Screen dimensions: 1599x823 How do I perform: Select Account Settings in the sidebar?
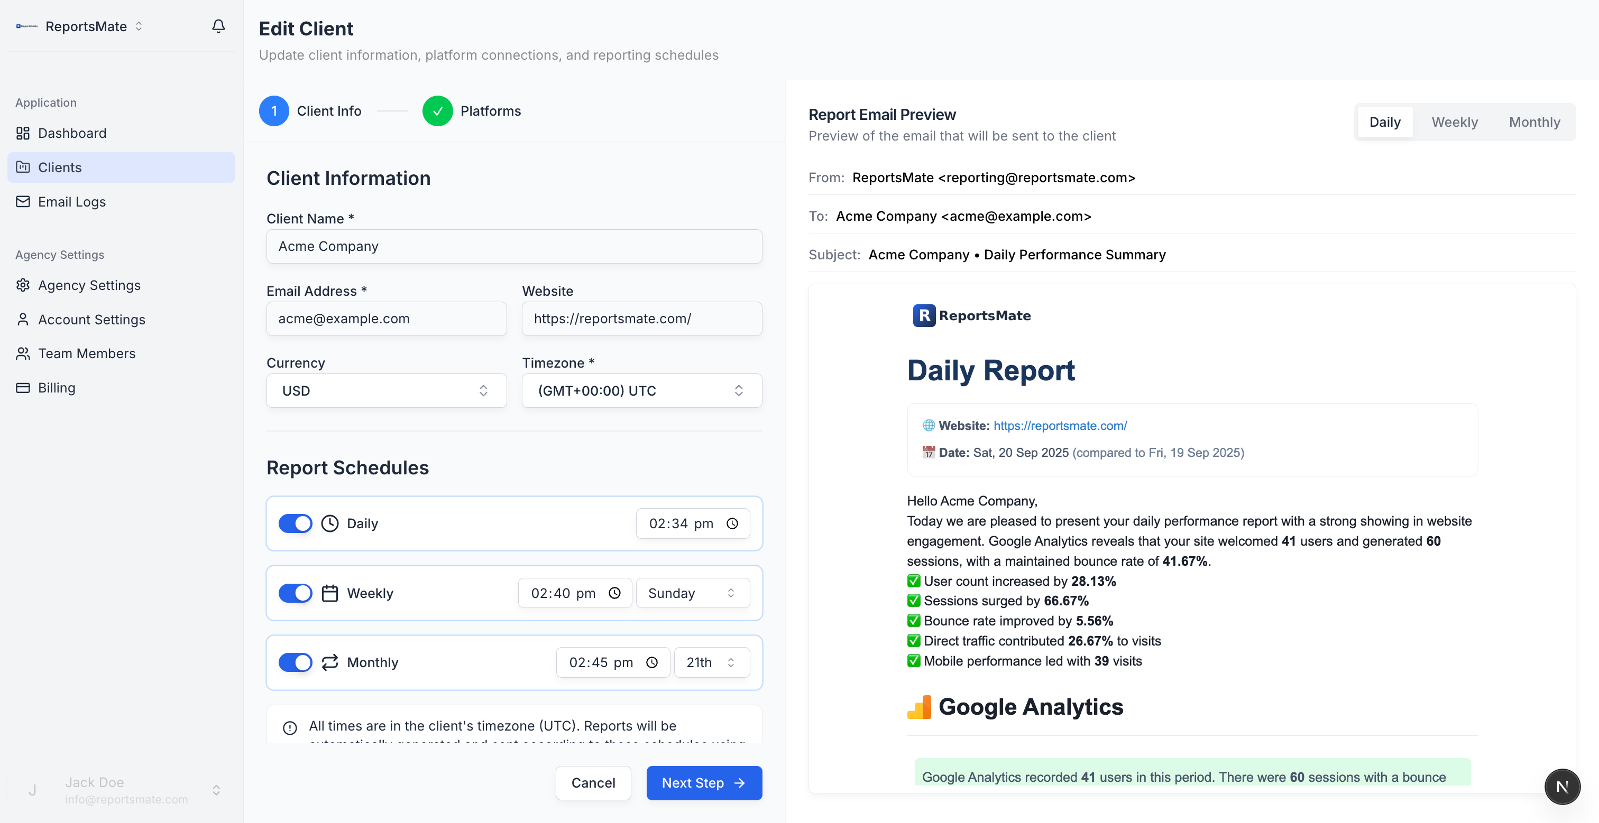91,320
